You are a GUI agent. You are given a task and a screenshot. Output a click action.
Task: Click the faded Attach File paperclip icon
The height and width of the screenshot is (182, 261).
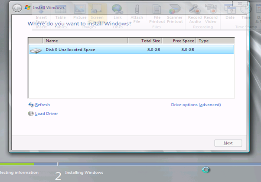[137, 9]
